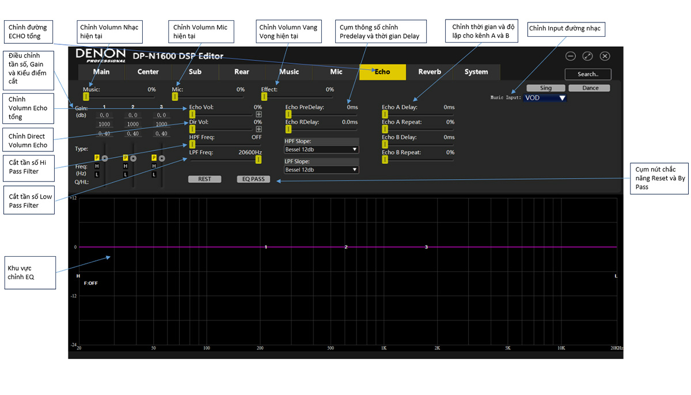Click the HPF Freq slider handle
The width and height of the screenshot is (691, 395).
coord(192,145)
